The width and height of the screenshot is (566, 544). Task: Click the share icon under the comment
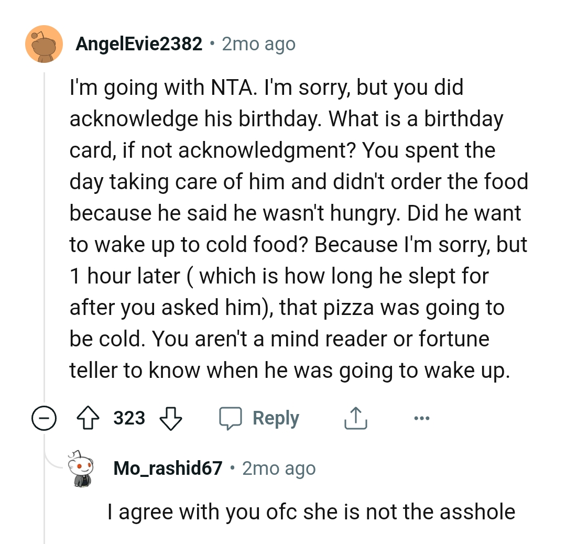[x=355, y=418]
